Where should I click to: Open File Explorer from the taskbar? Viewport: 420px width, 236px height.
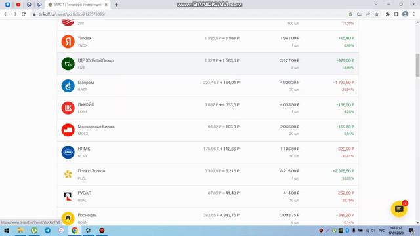20,230
